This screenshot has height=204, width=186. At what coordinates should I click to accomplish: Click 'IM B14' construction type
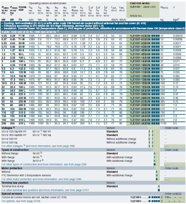pyautogui.click(x=38, y=161)
